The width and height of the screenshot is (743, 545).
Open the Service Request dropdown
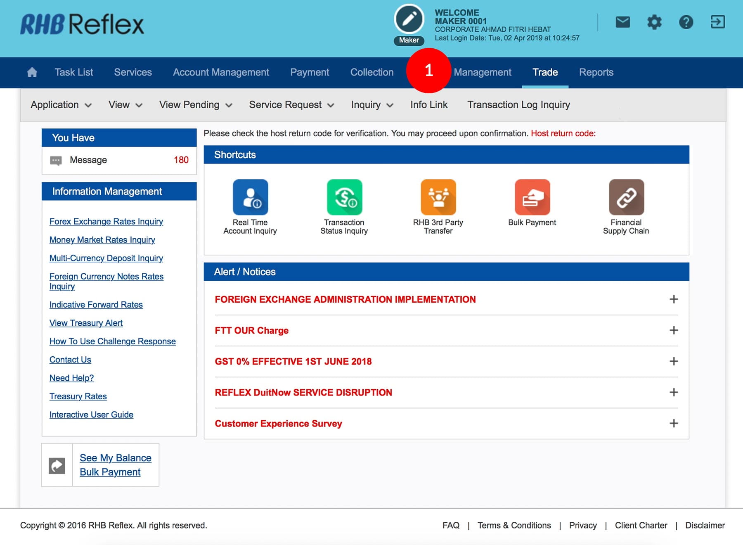click(x=291, y=105)
